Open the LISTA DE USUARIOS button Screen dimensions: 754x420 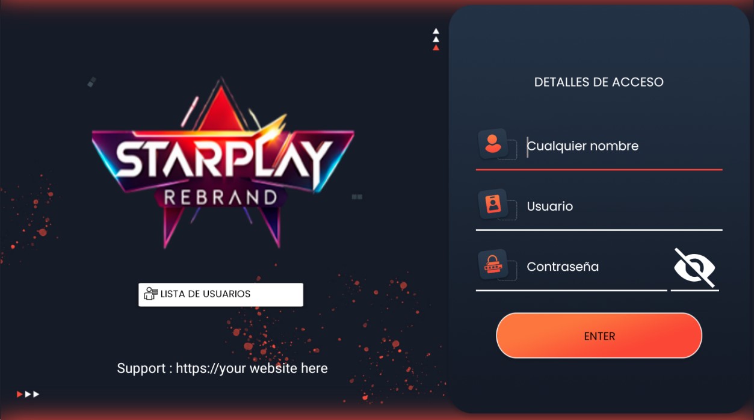pyautogui.click(x=221, y=295)
